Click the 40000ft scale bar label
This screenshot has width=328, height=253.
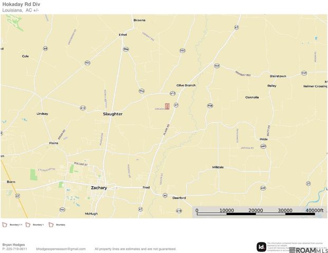point(314,210)
